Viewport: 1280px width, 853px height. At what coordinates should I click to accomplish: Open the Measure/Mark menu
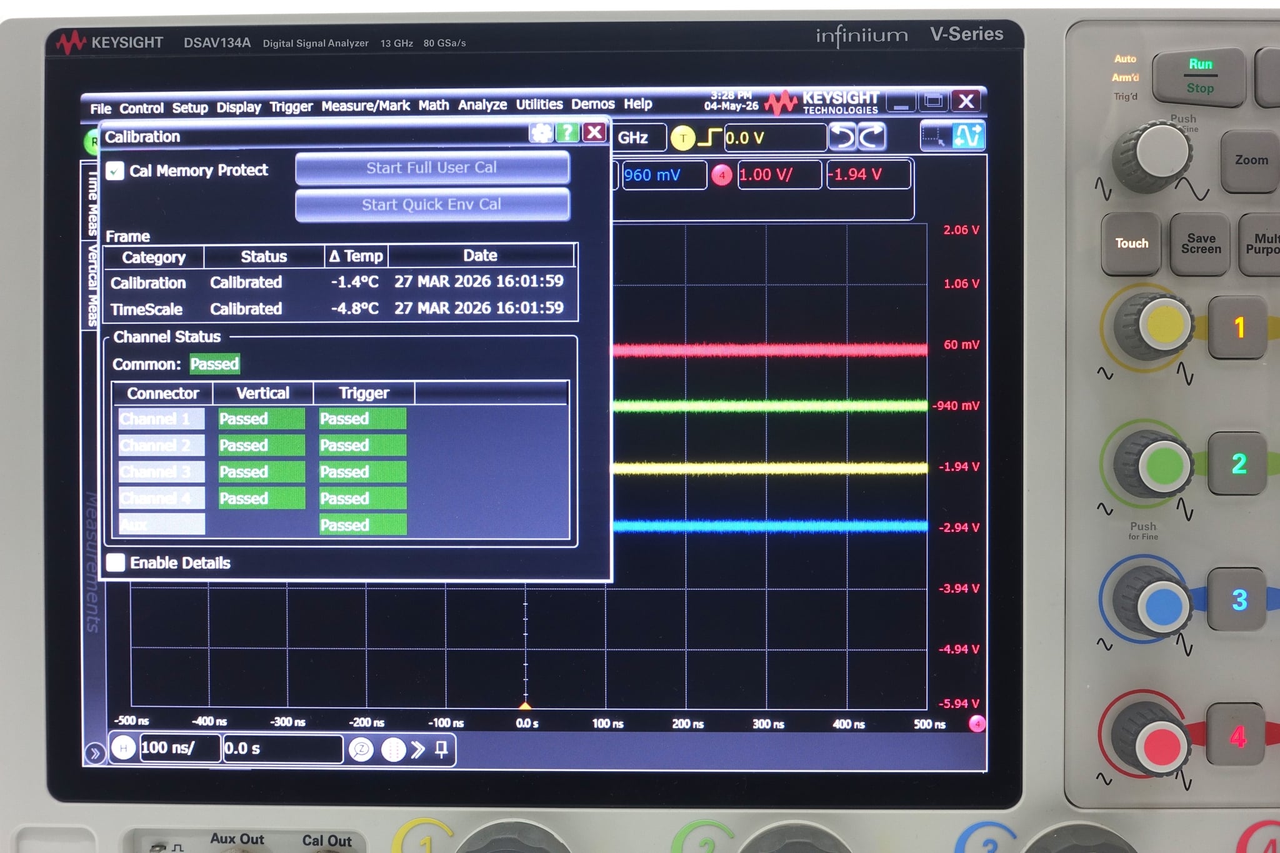(x=366, y=106)
